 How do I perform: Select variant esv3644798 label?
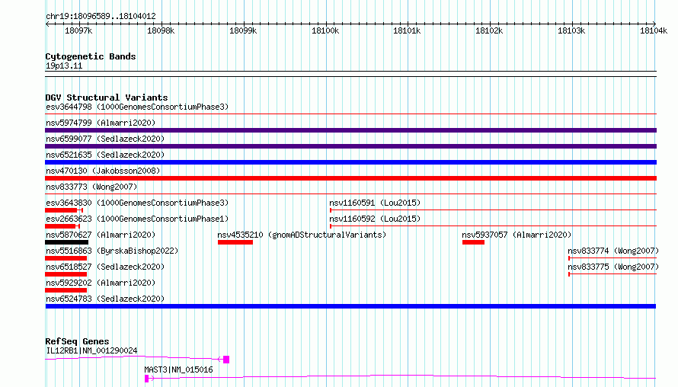137,107
